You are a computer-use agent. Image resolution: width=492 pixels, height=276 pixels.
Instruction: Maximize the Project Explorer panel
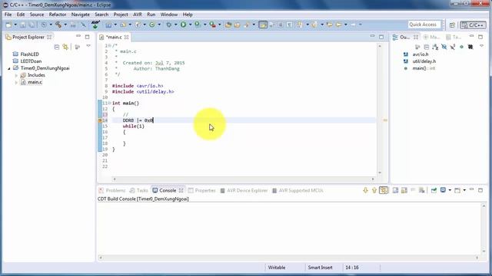click(87, 37)
